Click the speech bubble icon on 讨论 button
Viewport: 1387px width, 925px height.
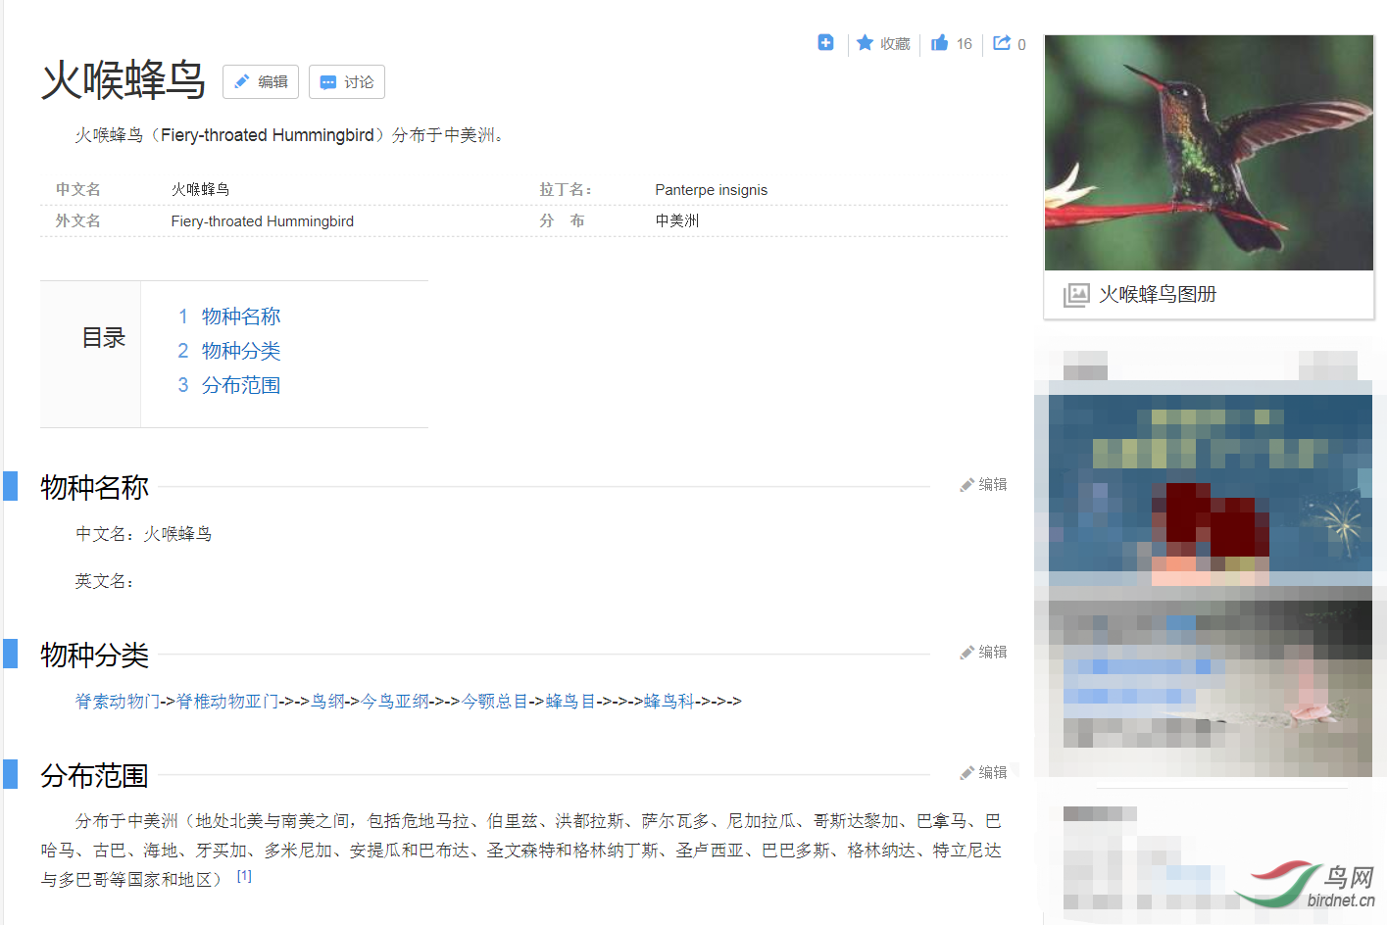coord(328,82)
